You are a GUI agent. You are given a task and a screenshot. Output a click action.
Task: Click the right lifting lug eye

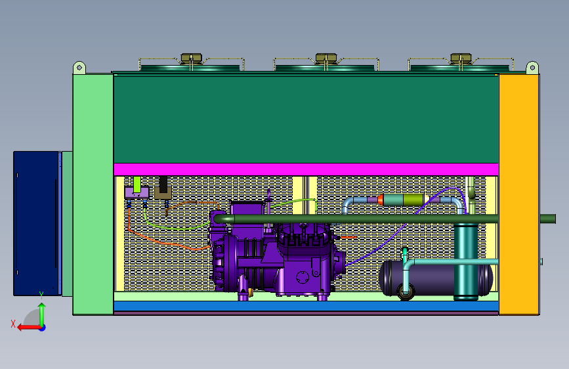point(532,68)
